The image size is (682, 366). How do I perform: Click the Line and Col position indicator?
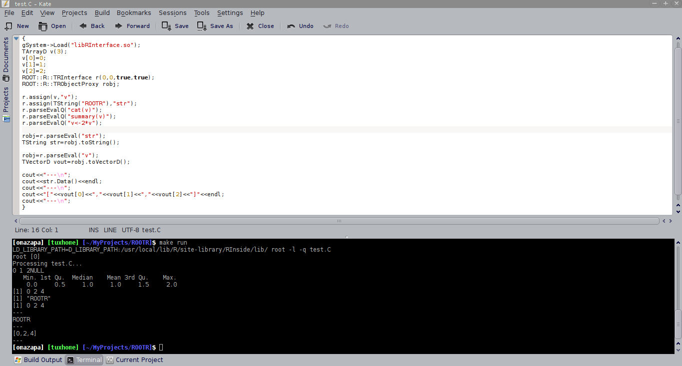[36, 230]
